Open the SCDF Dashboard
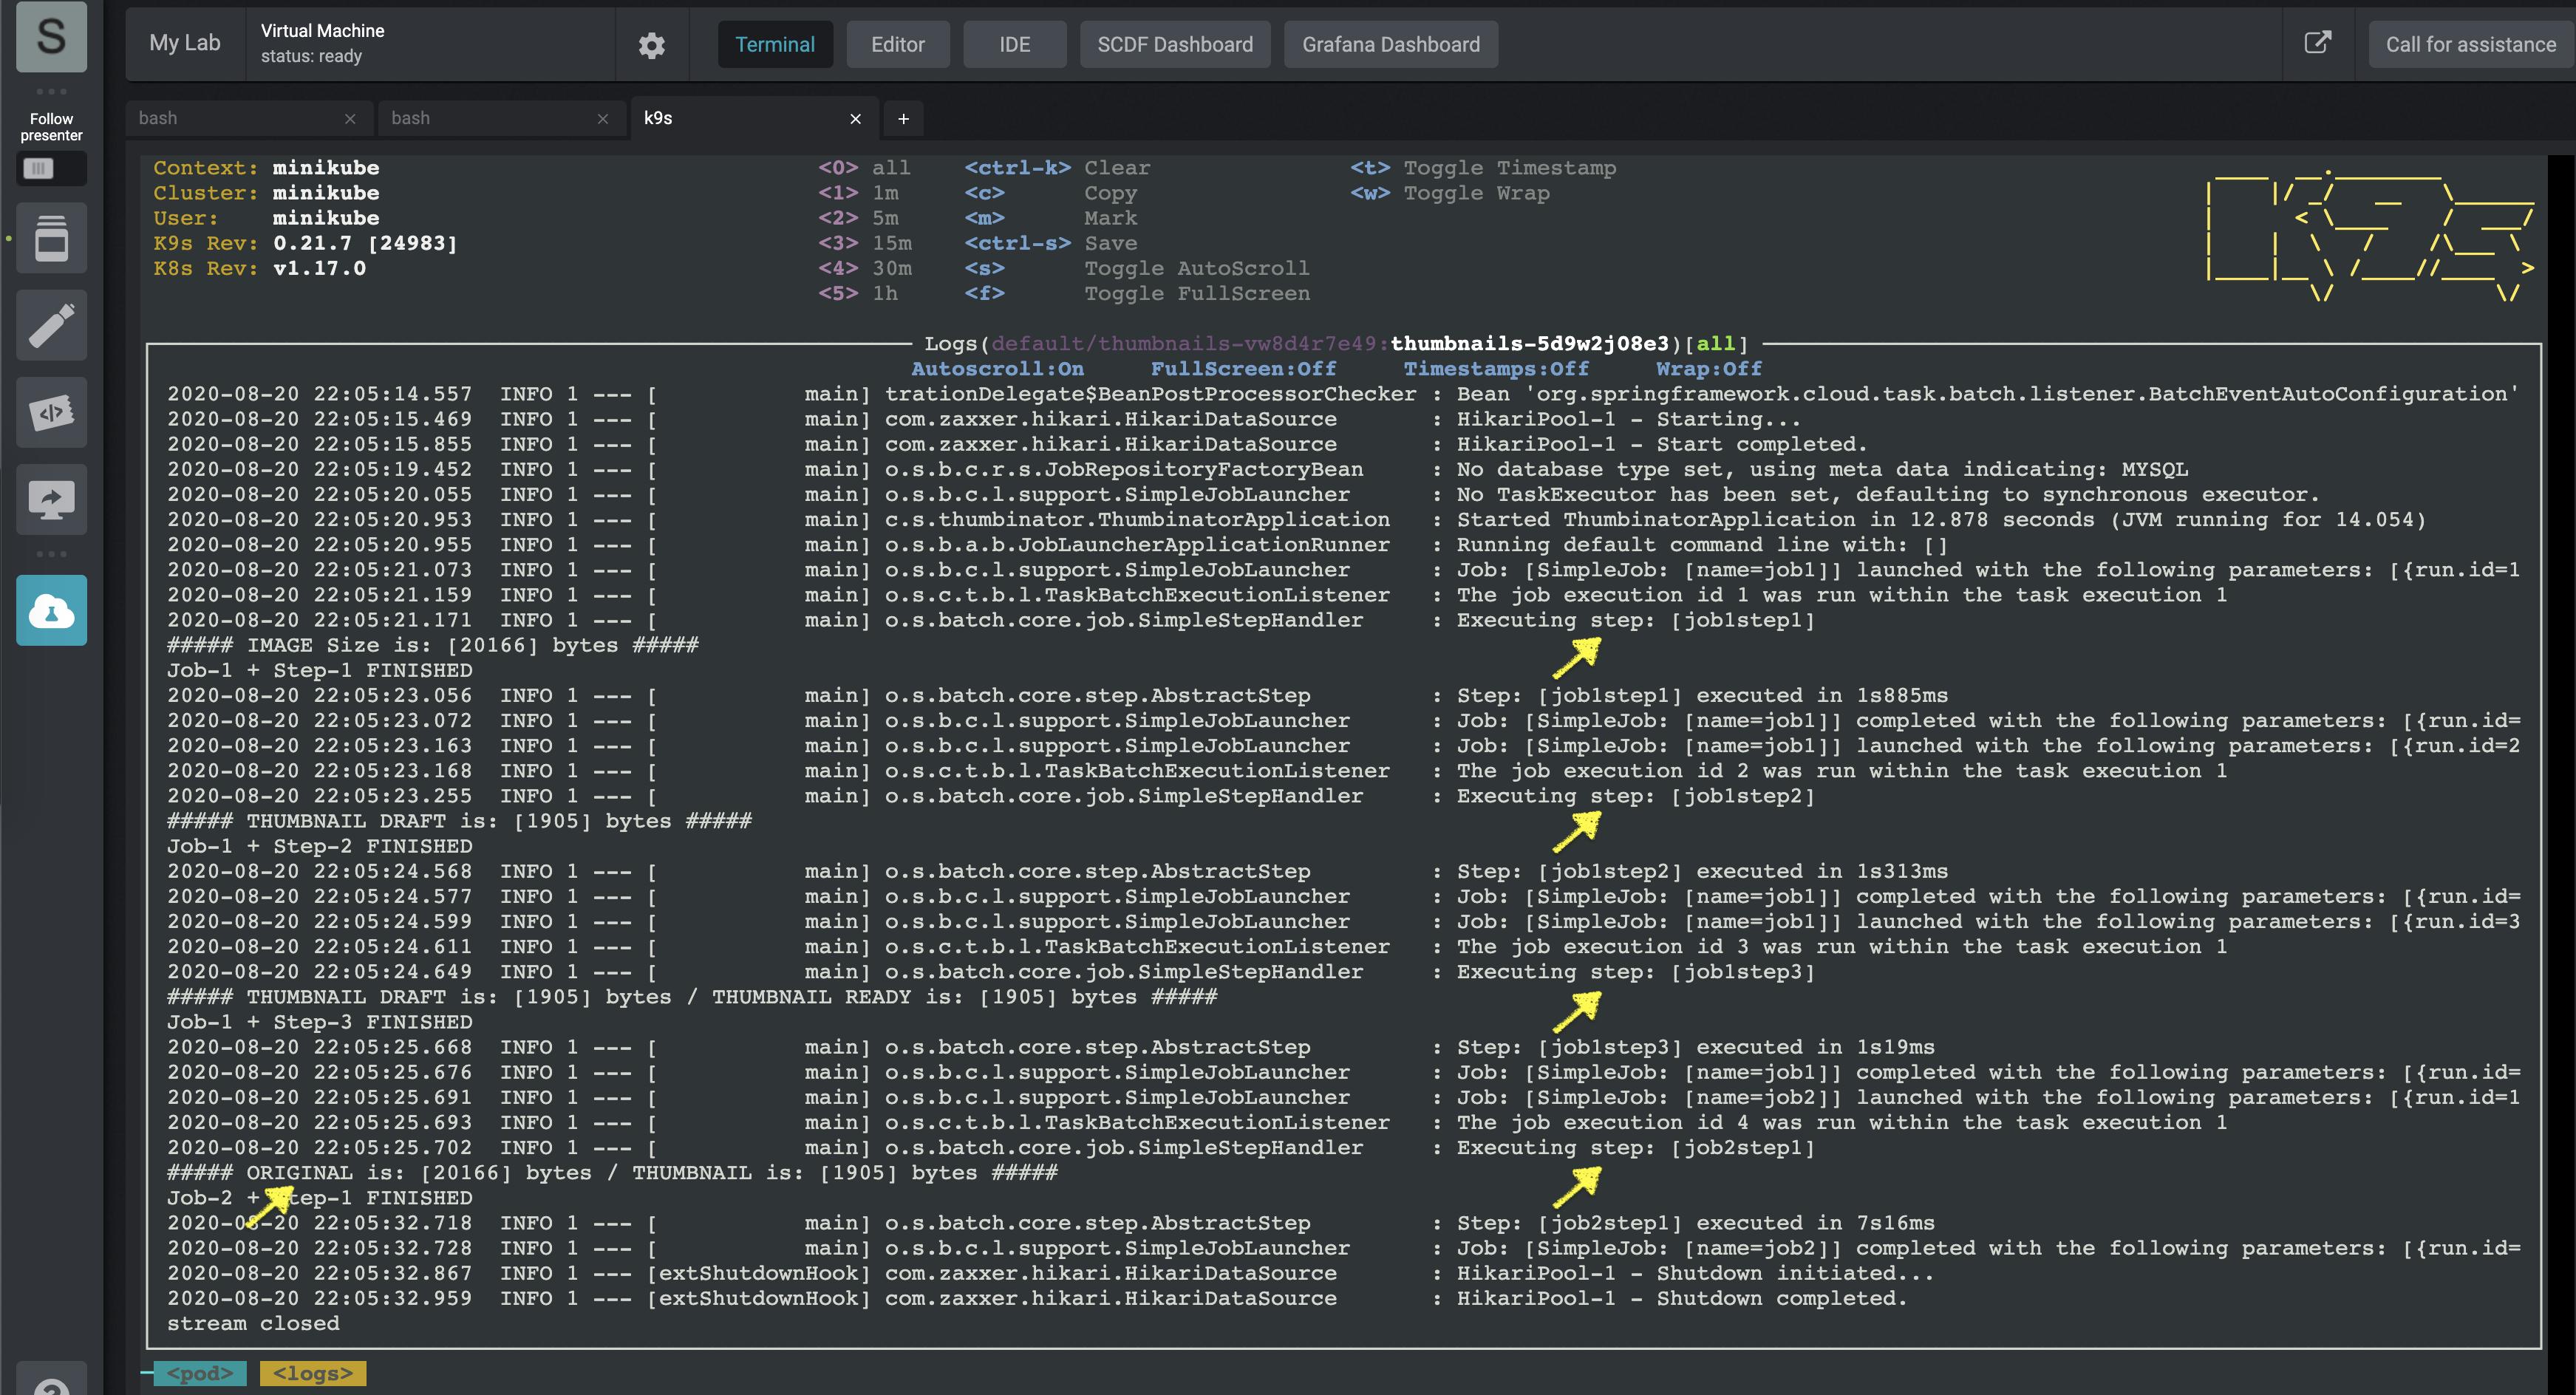This screenshot has width=2576, height=1395. coord(1174,45)
